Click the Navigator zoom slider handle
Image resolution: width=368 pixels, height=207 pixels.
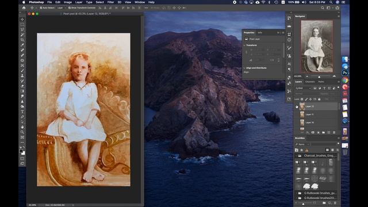point(319,76)
